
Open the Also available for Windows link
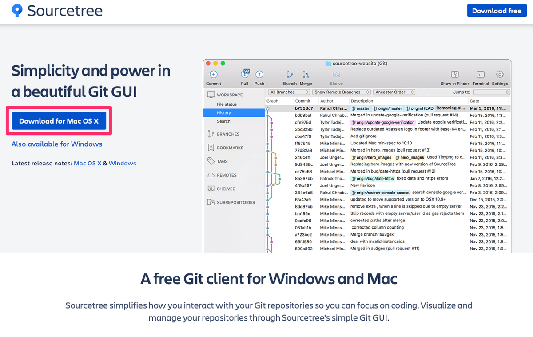coord(57,144)
